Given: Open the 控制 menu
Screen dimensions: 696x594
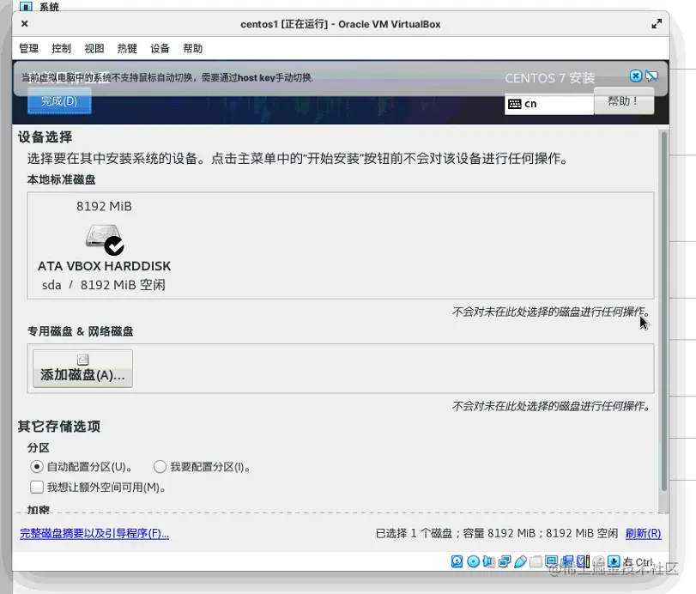Looking at the screenshot, I should (61, 48).
